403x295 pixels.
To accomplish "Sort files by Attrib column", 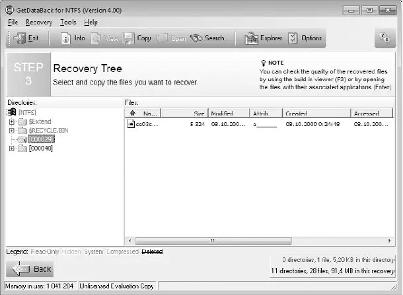I will coord(266,114).
